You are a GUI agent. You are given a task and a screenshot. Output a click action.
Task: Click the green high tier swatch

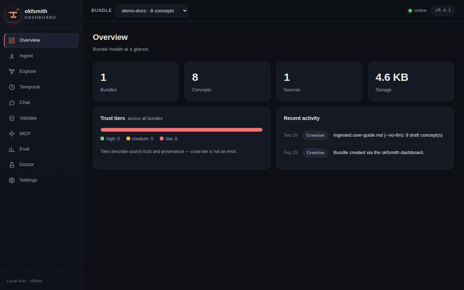[x=102, y=138]
